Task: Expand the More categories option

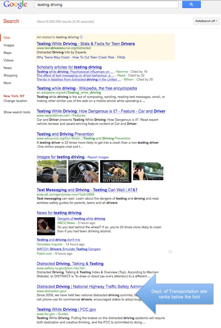Action: [x=7, y=83]
